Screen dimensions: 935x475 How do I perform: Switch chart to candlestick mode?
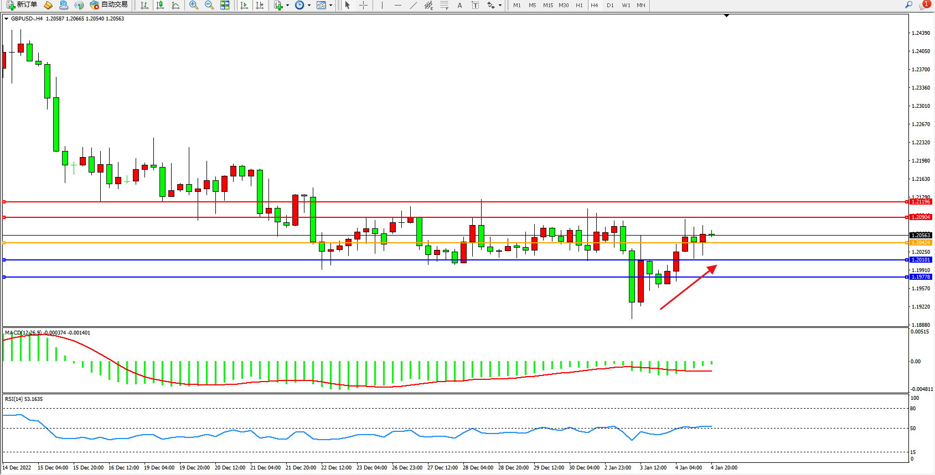point(160,5)
